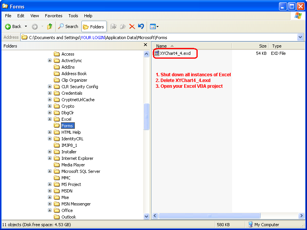This screenshot has height=230, width=307.
Task: Open the Favorites menu
Action: (x=53, y=16)
